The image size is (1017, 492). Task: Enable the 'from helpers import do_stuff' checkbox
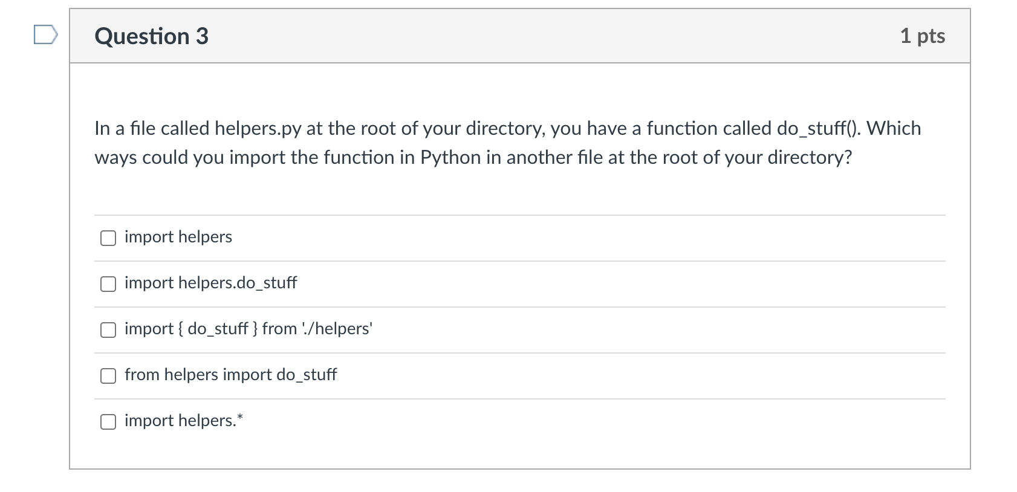click(108, 376)
